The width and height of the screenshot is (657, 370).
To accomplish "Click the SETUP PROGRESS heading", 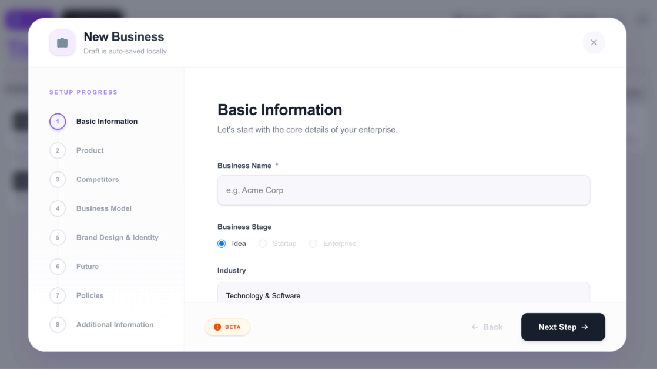I will click(84, 92).
